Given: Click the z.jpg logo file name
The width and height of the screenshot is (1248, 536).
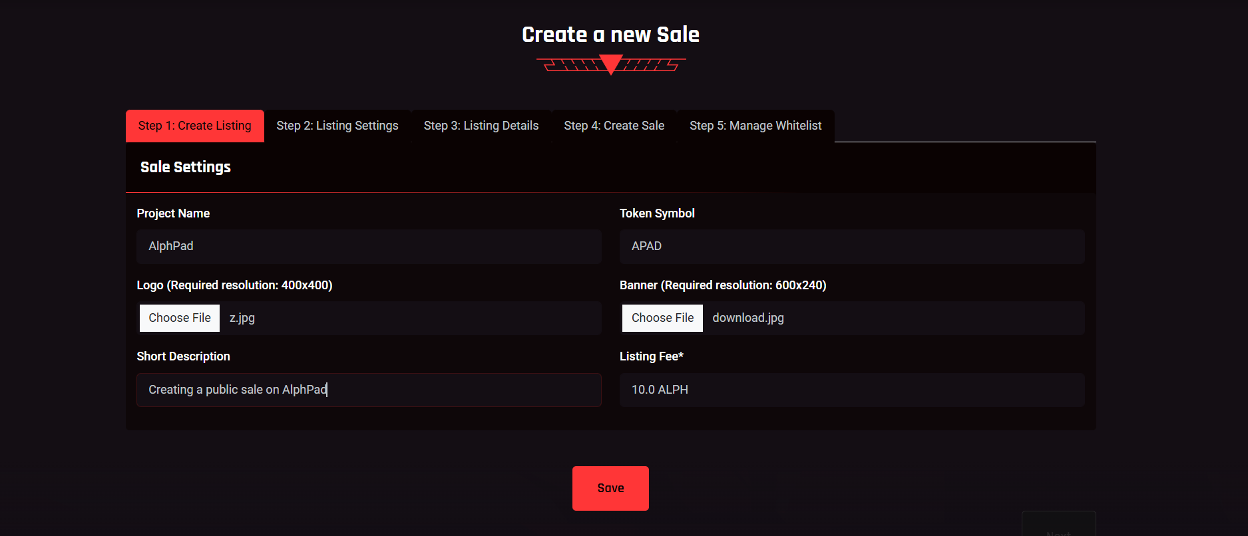Looking at the screenshot, I should click(242, 318).
